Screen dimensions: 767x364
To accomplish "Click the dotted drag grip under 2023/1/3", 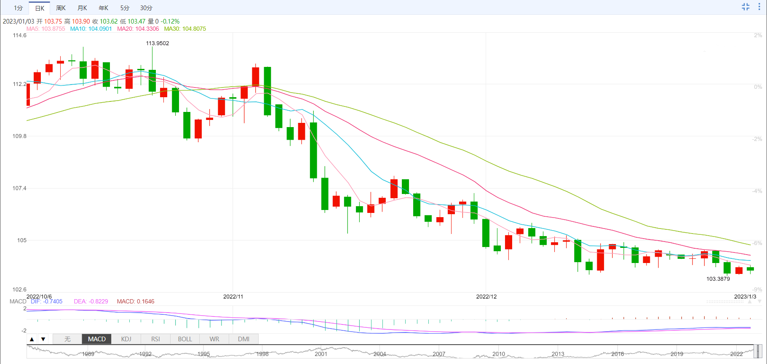I will (x=725, y=301).
